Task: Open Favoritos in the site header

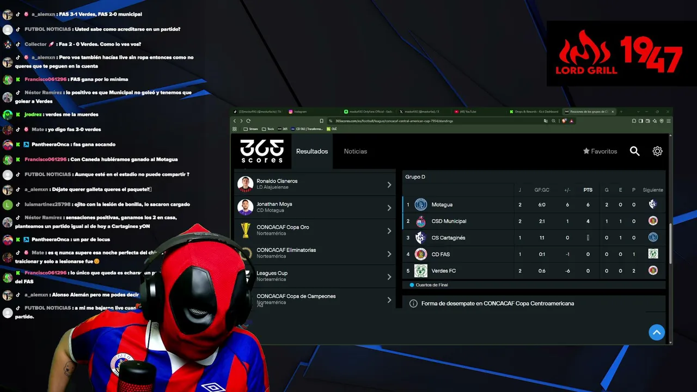Action: [600, 151]
